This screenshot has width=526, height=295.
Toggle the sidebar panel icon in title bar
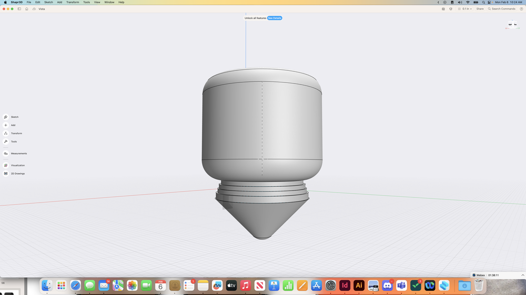pyautogui.click(x=19, y=9)
